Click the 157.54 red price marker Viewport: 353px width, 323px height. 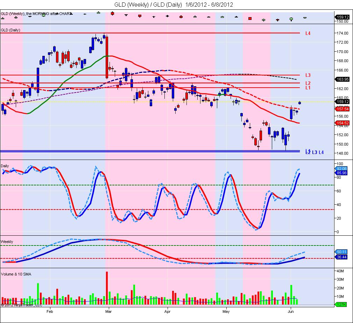click(343, 109)
